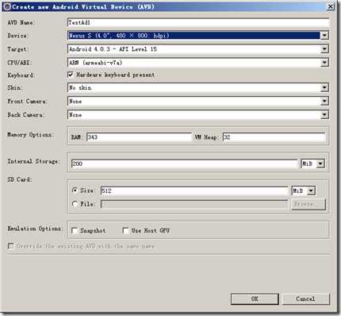Close the Create new AVD dialog
This screenshot has width=341, height=316.
tap(330, 7)
